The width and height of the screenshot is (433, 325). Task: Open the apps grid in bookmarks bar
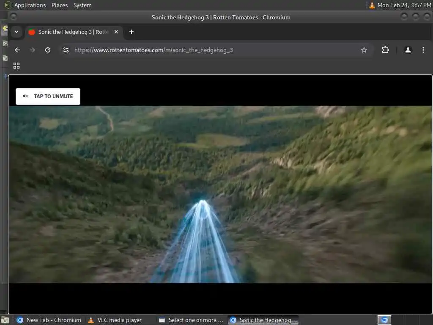[x=16, y=66]
